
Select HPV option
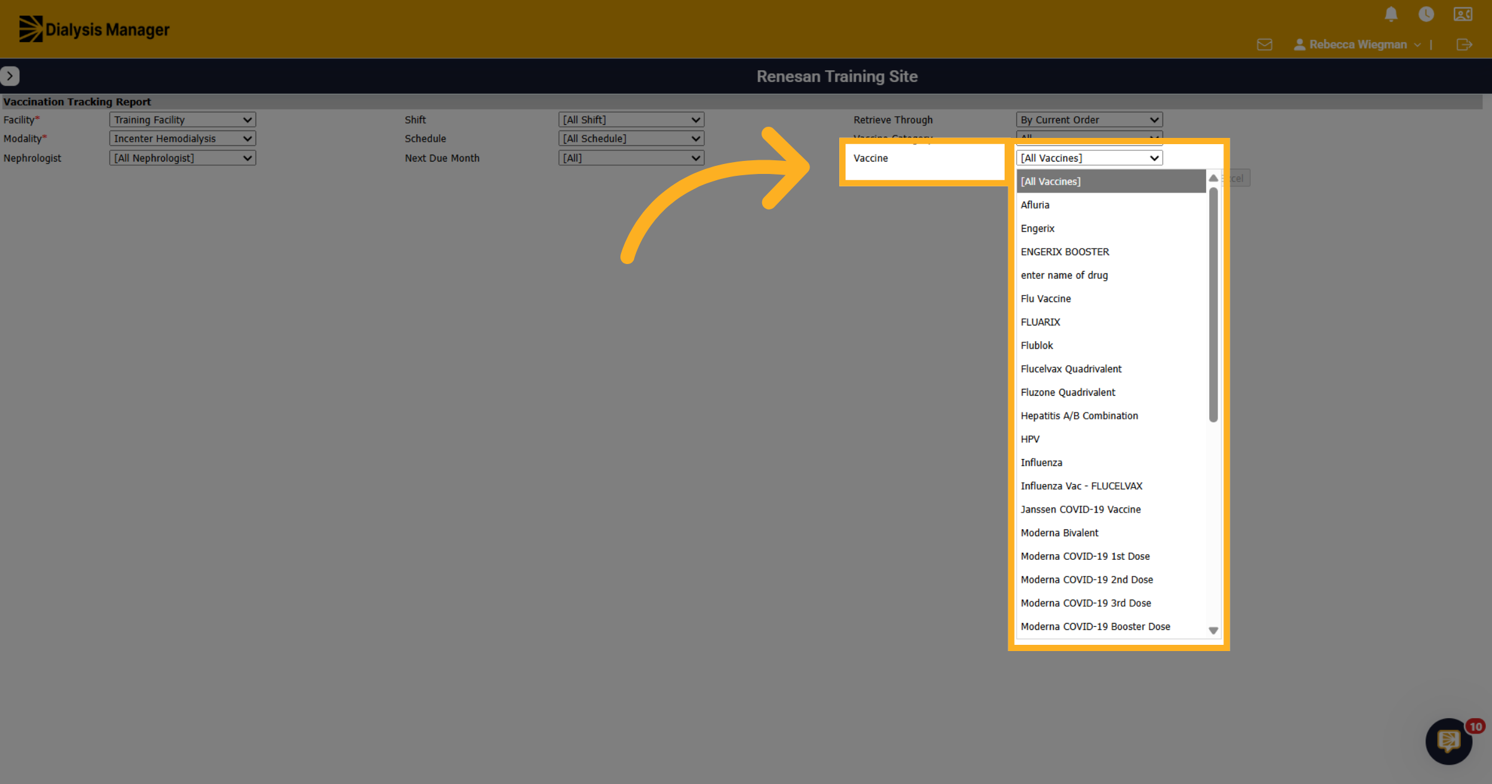[x=1111, y=439]
